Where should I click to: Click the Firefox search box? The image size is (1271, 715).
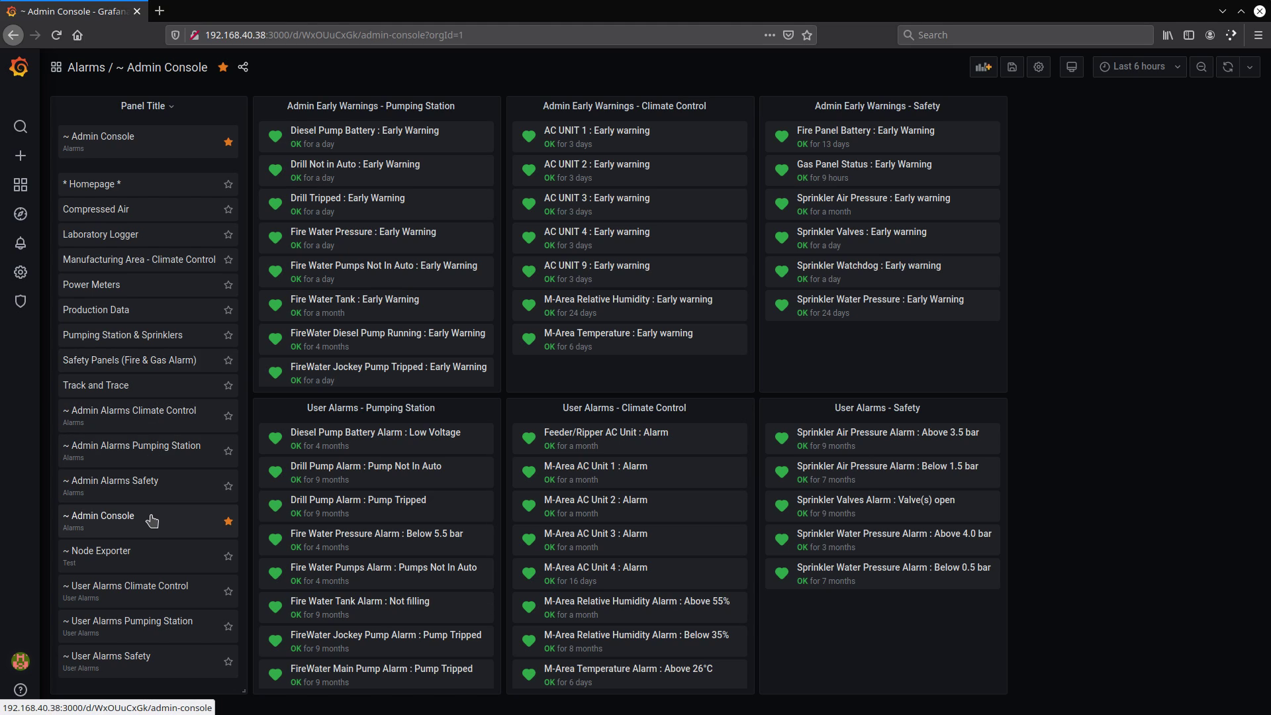(x=1025, y=35)
